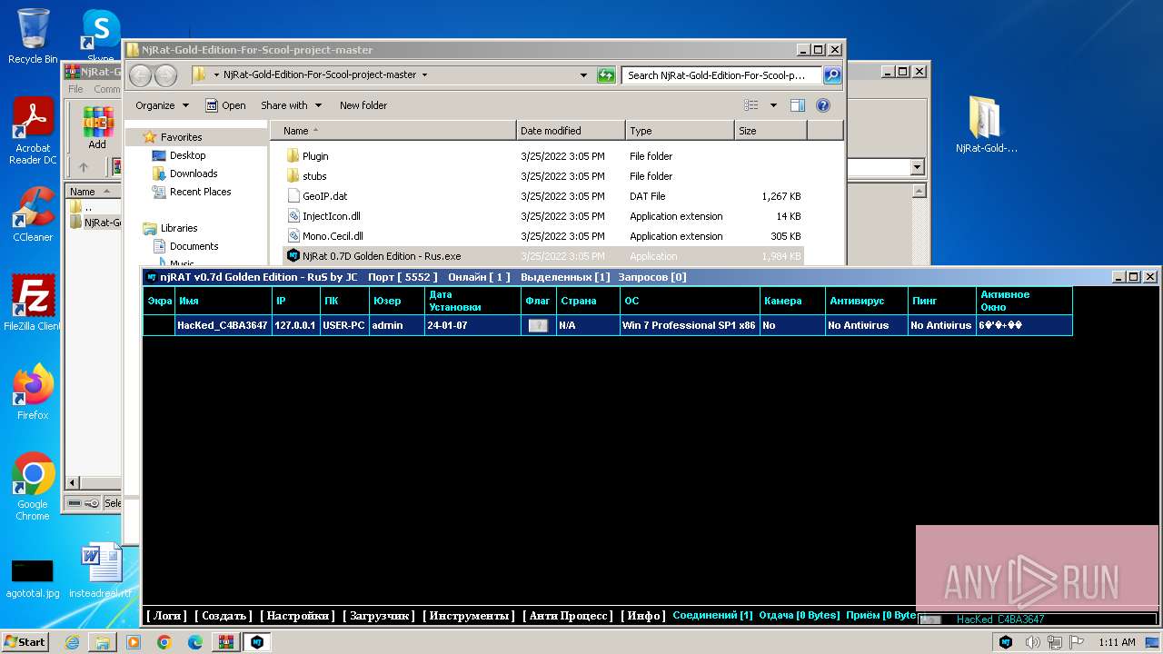The image size is (1163, 654).
Task: Open the view options dropdown arrow
Action: tap(773, 105)
